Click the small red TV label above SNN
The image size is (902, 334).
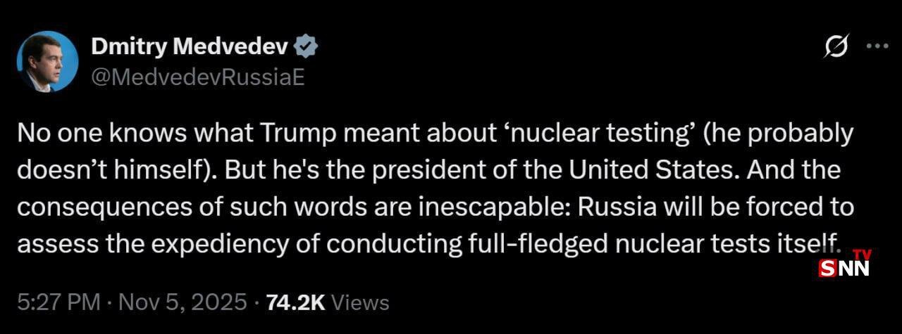863,254
